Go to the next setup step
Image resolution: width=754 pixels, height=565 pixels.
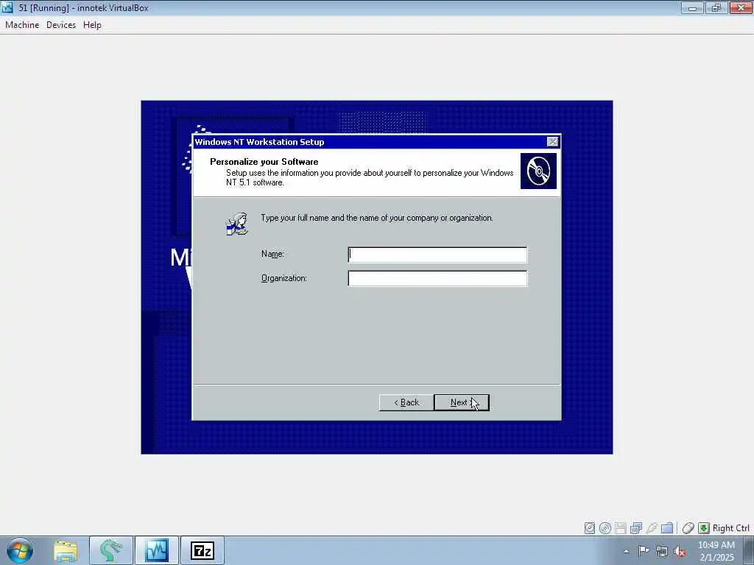coord(462,402)
